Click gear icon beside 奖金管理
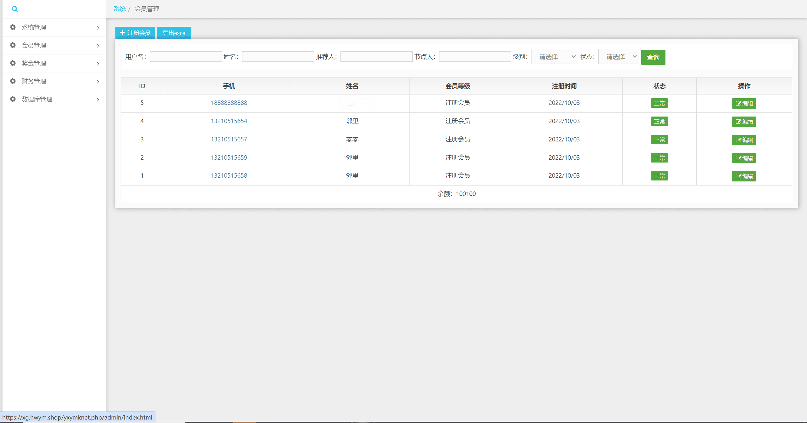Screen dimensions: 807x423 click(13, 63)
